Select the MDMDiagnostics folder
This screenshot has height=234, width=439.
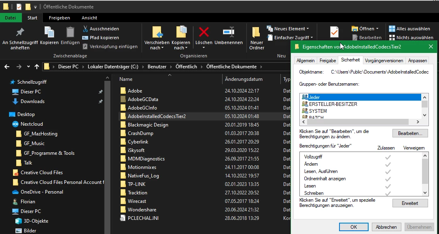(146, 159)
